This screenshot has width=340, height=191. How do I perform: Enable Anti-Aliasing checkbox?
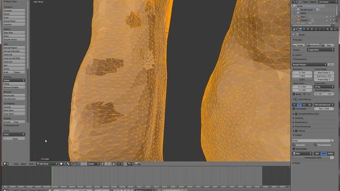point(296,99)
